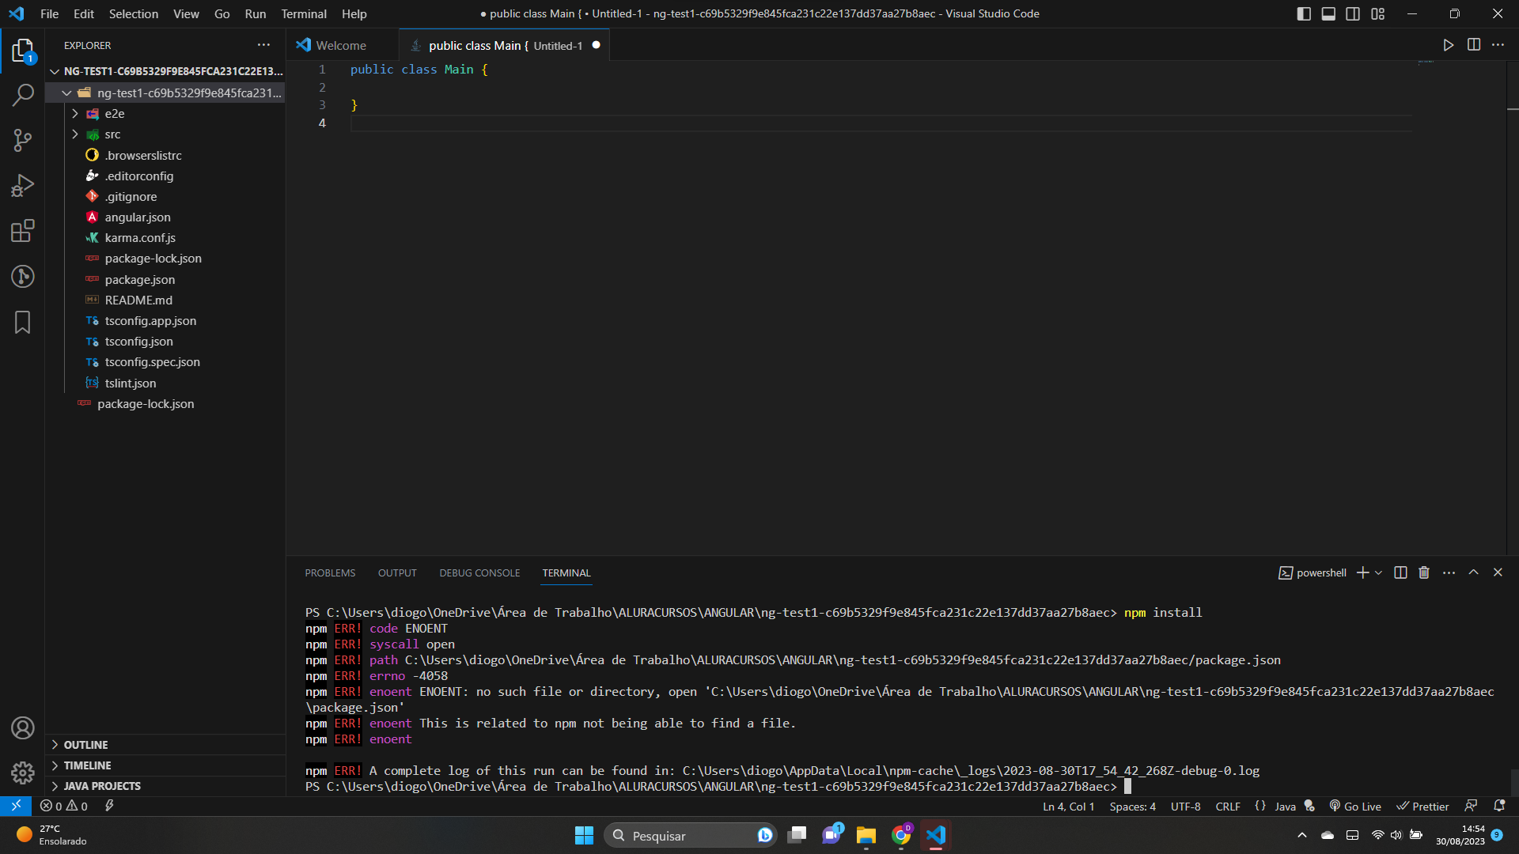Open the File menu
Viewport: 1519px width, 854px height.
point(49,13)
